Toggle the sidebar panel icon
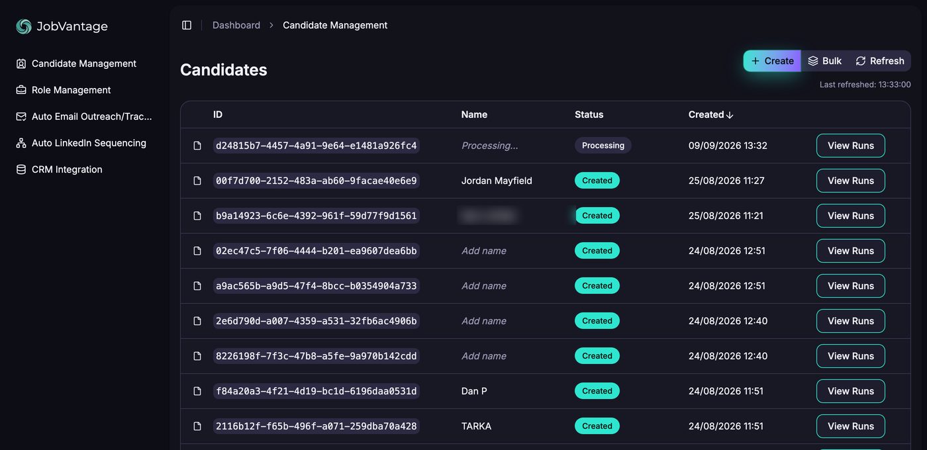This screenshot has width=927, height=450. pyautogui.click(x=187, y=25)
